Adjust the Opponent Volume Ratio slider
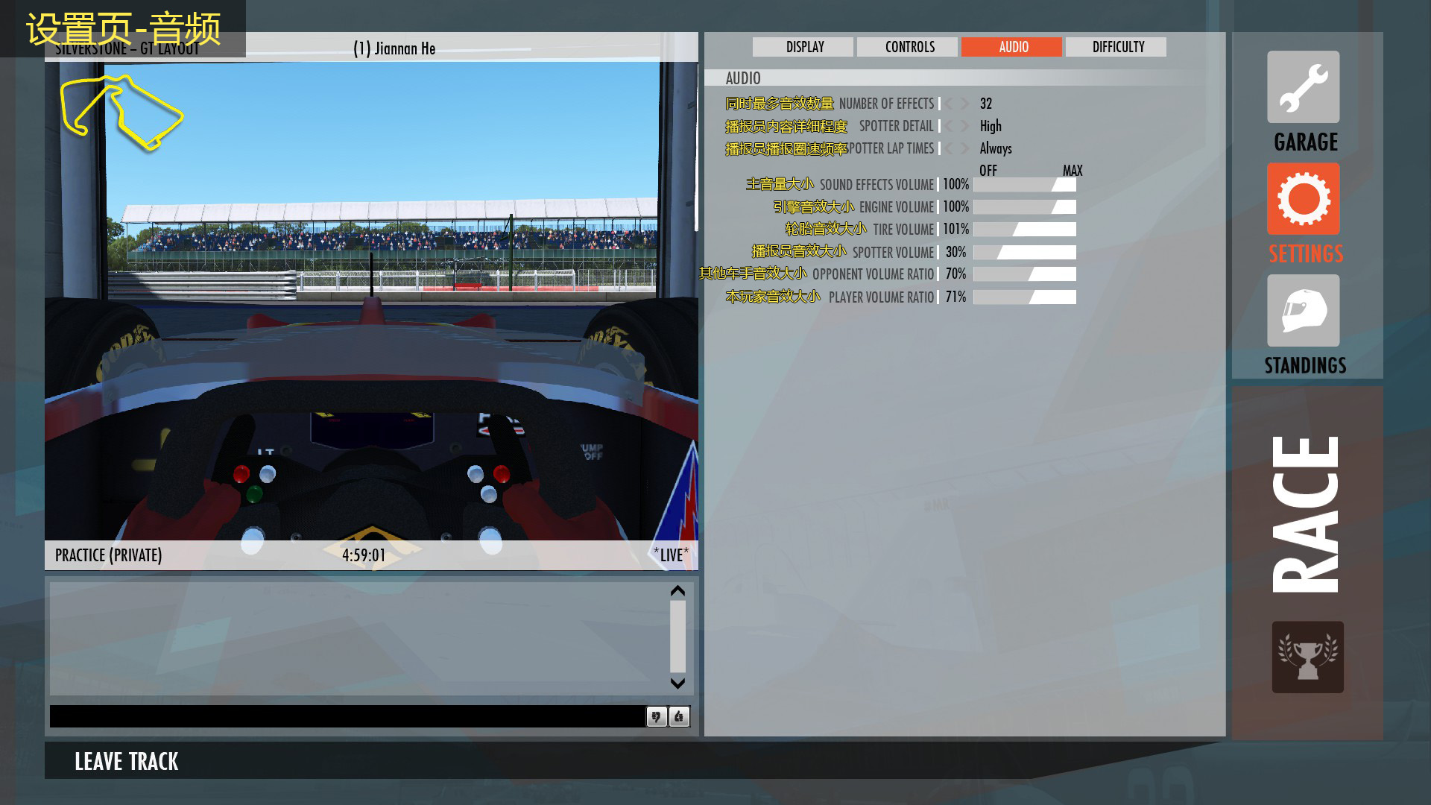Viewport: 1431px width, 805px height. pyautogui.click(x=1025, y=274)
